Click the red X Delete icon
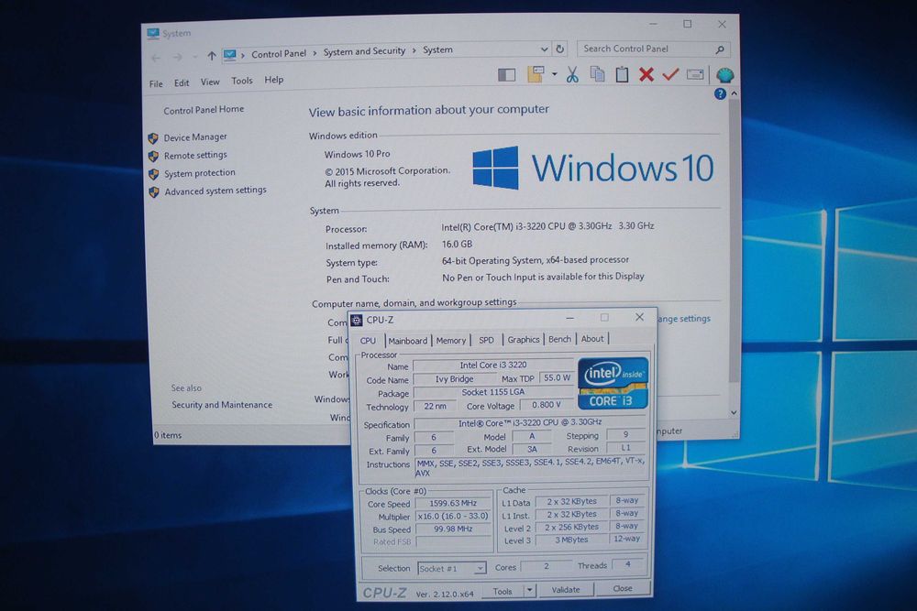 [646, 74]
